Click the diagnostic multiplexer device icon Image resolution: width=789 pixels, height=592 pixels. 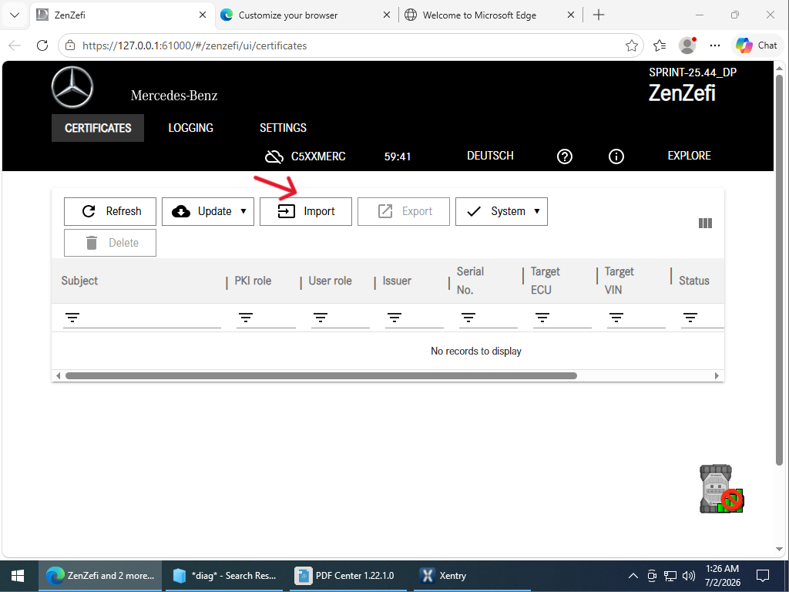[721, 489]
